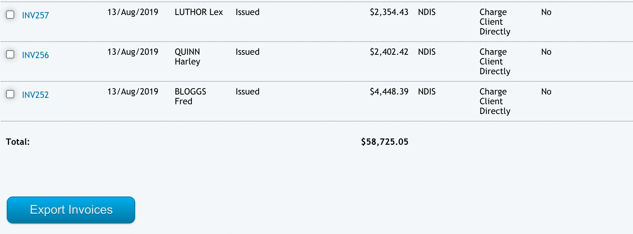633x234 pixels.
Task: Open the INV256 invoice link
Action: pyautogui.click(x=35, y=55)
